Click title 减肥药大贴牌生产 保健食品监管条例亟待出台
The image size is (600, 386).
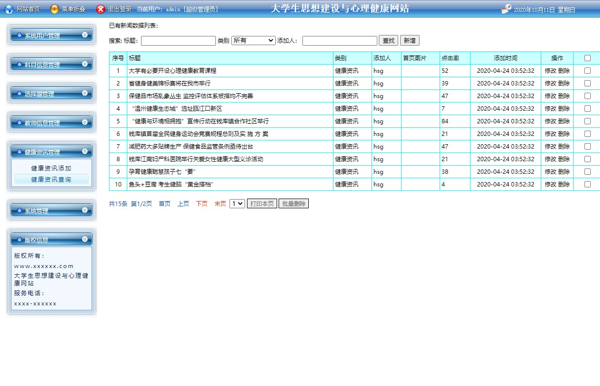[x=191, y=146]
